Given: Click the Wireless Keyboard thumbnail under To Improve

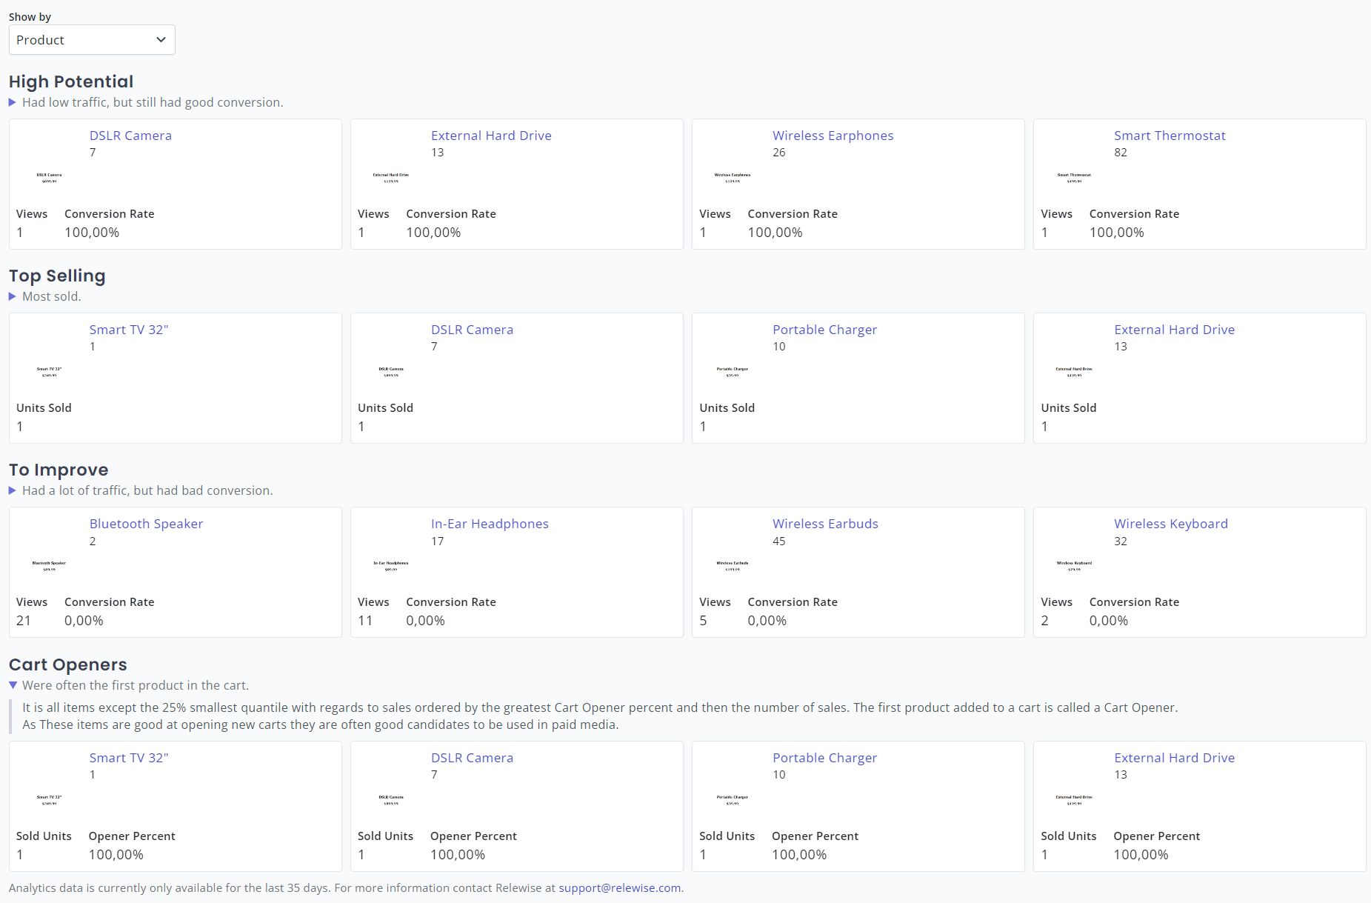Looking at the screenshot, I should click(x=1073, y=564).
